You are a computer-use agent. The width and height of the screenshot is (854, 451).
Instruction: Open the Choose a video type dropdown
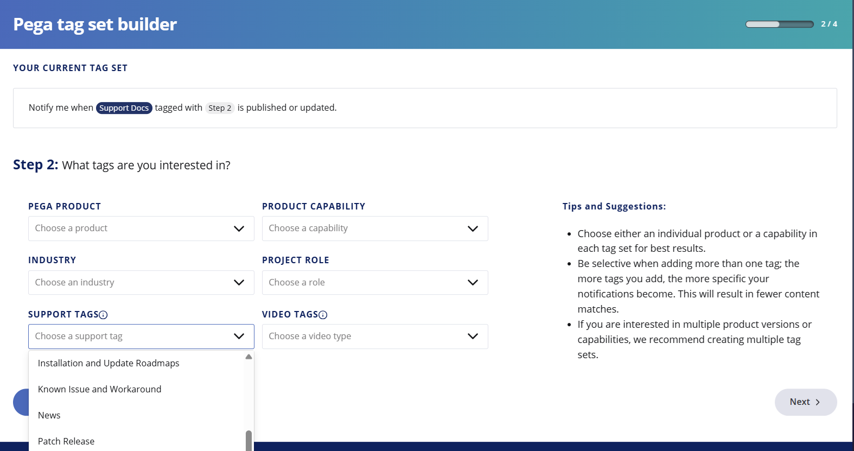coord(375,336)
